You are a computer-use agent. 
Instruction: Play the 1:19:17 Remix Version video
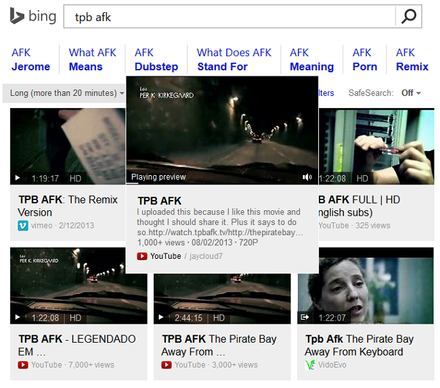(18, 178)
